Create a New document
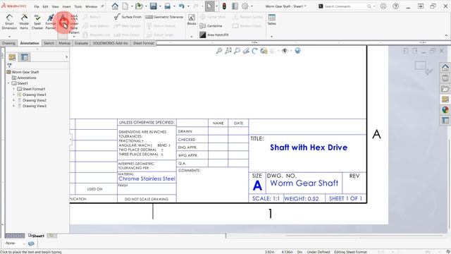Viewport: 451px width, 254px height. pos(125,6)
